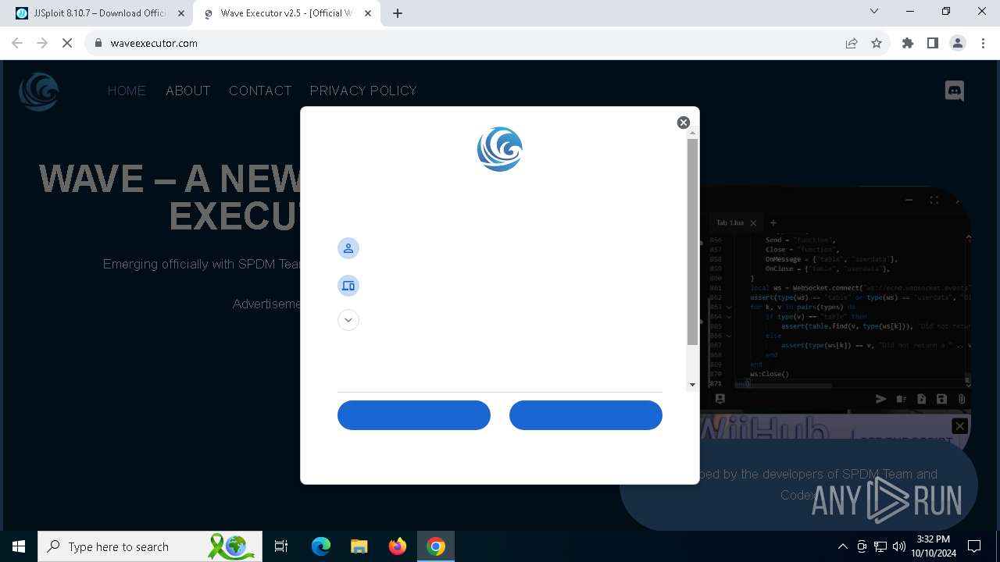
Task: Click the devices icon in the popup
Action: click(x=348, y=286)
